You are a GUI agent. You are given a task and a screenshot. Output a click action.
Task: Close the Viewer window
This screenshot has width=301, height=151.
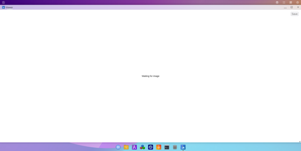click(298, 7)
